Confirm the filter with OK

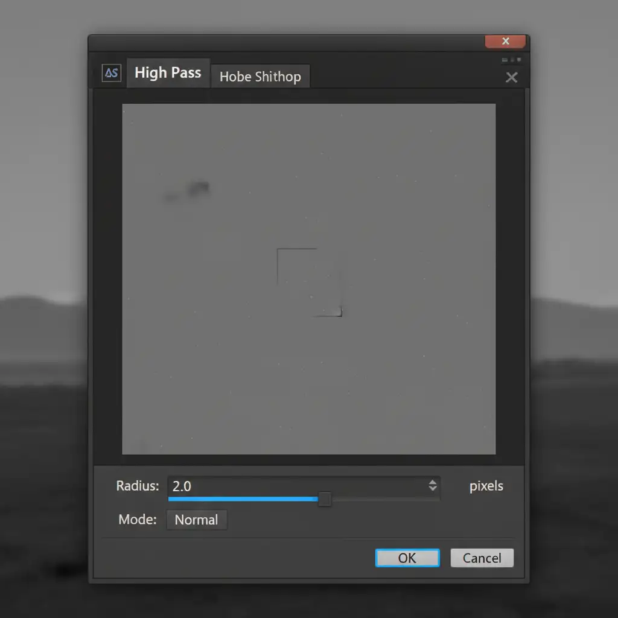pyautogui.click(x=407, y=558)
